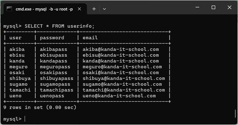Maximize the terminal window
The width and height of the screenshot is (238, 125).
213,8
